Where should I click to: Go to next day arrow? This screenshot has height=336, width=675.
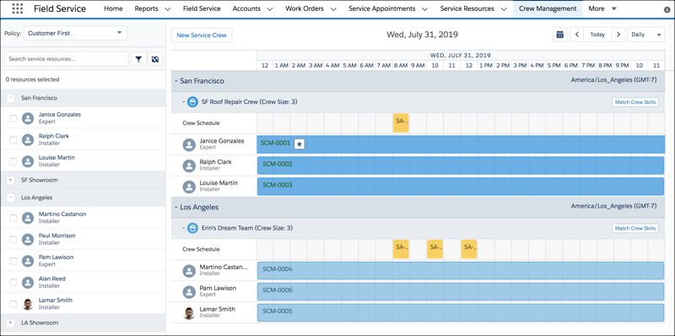[618, 35]
